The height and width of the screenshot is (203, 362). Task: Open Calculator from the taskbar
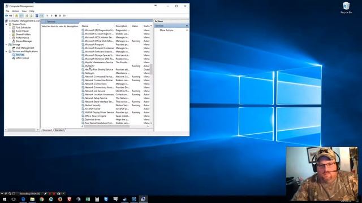[x=97, y=199]
